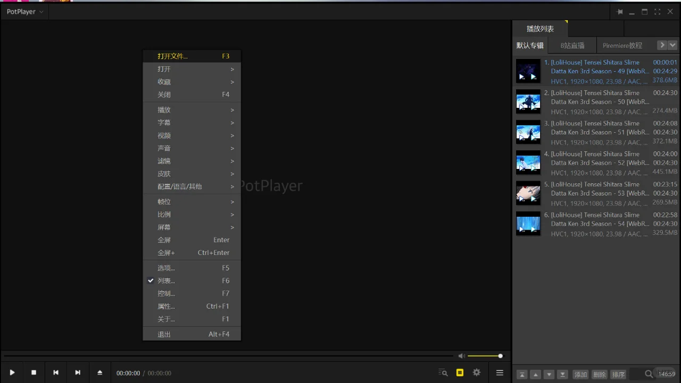
Task: Expand the 字幕 submenu
Action: click(x=164, y=122)
